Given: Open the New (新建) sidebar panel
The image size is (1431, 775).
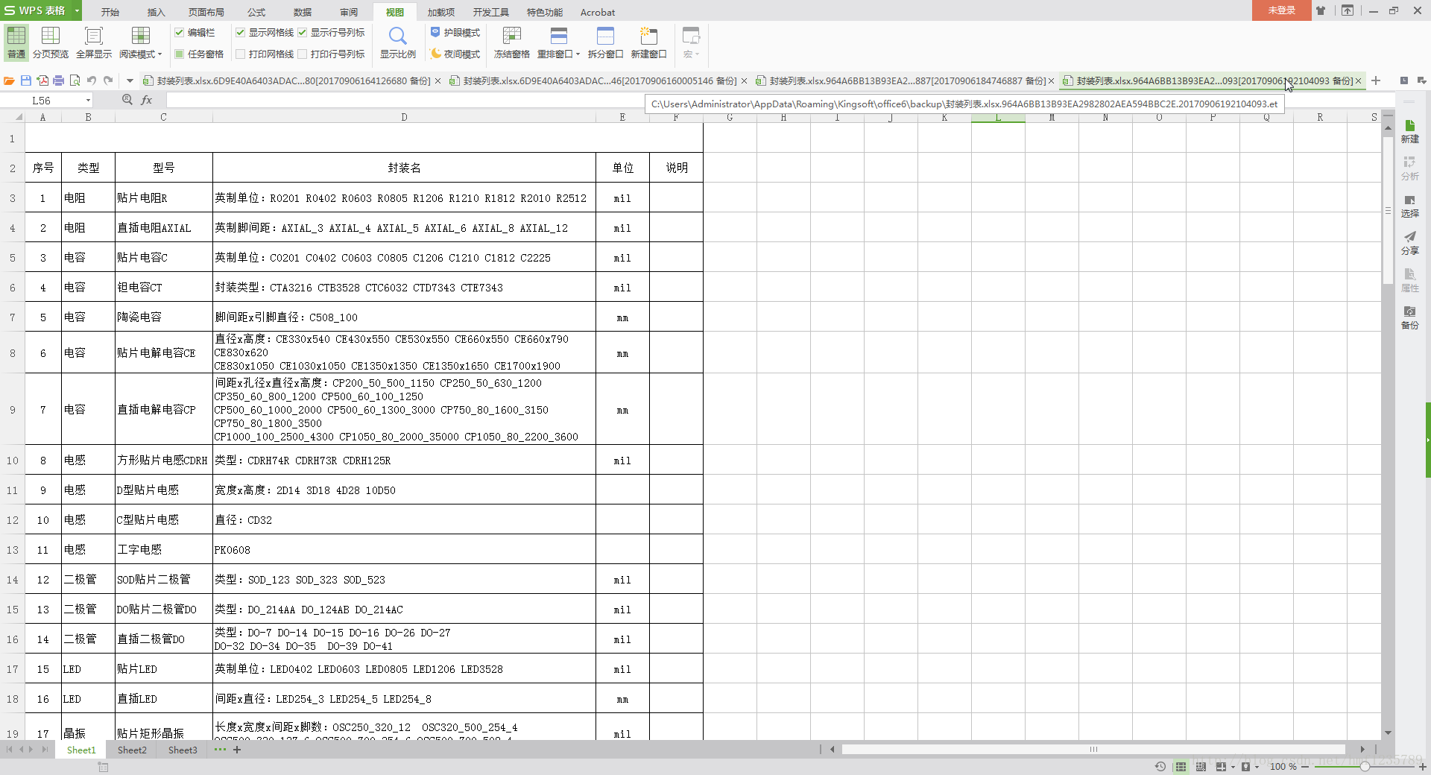Looking at the screenshot, I should [1409, 131].
